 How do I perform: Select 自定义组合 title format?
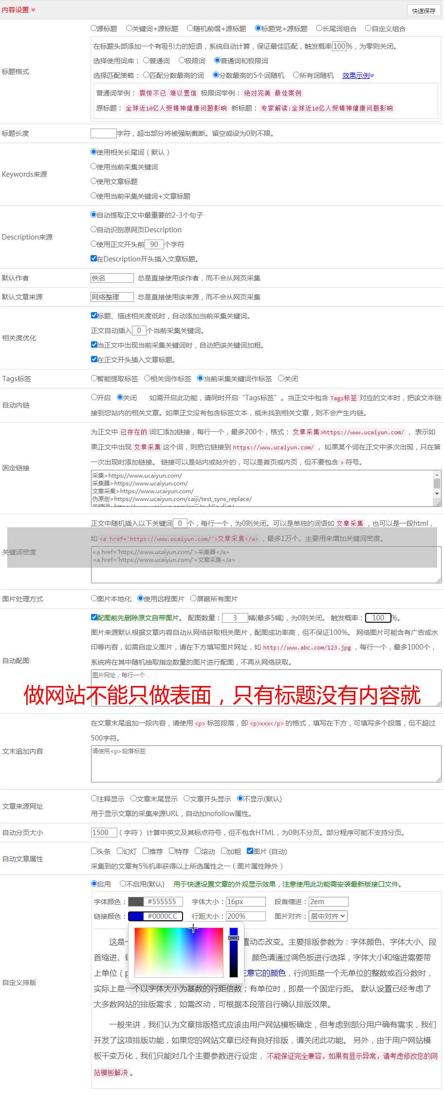coord(369,28)
